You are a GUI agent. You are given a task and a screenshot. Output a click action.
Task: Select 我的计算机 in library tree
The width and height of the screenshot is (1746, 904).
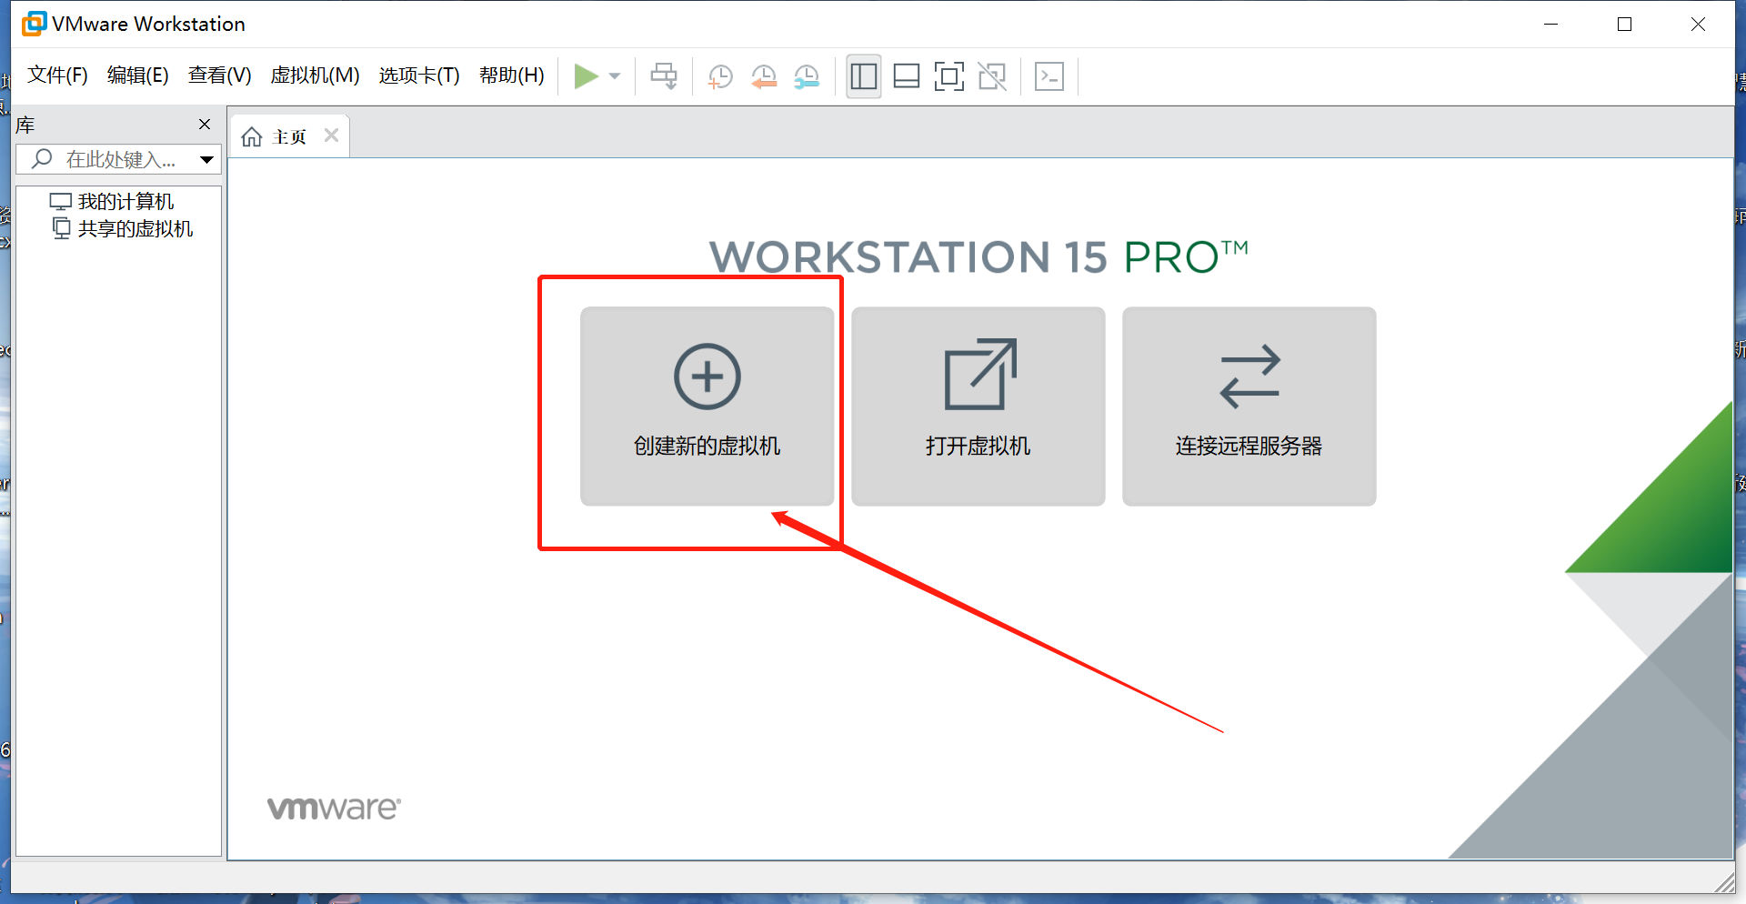pyautogui.click(x=112, y=201)
